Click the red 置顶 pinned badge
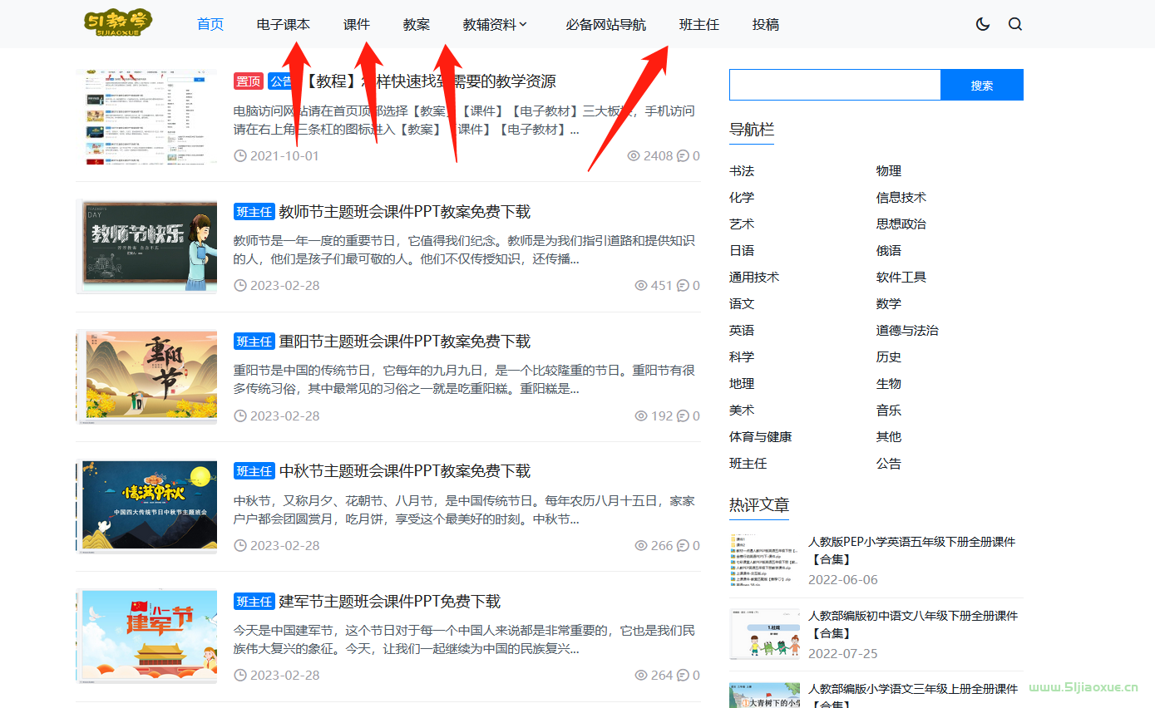Screen dimensions: 1155x708 [248, 81]
